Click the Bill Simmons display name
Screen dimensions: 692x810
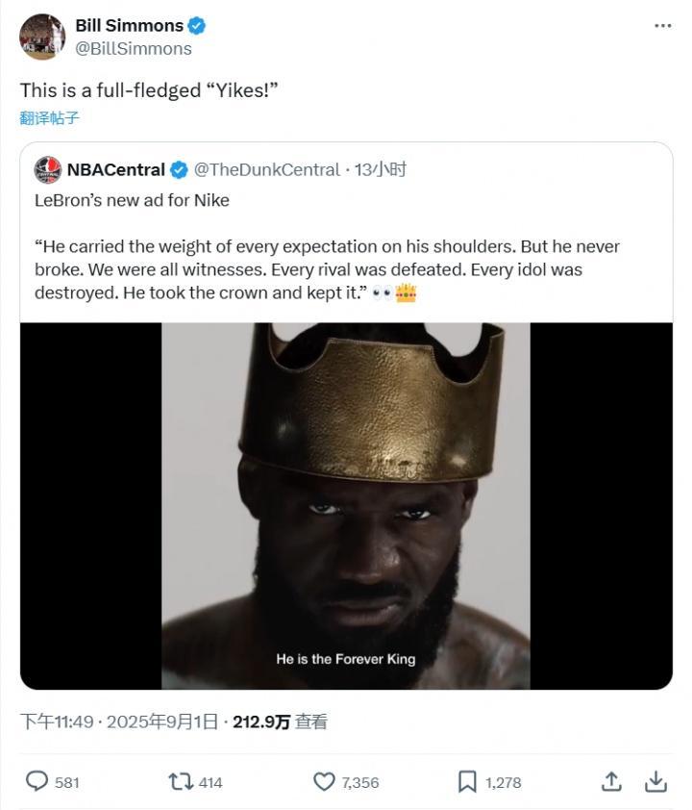129,26
